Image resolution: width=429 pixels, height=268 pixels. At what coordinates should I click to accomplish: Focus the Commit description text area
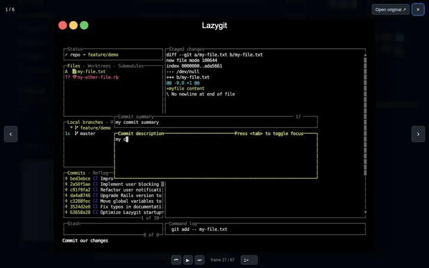point(216,156)
